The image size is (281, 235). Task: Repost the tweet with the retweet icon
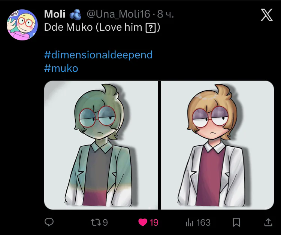95,222
